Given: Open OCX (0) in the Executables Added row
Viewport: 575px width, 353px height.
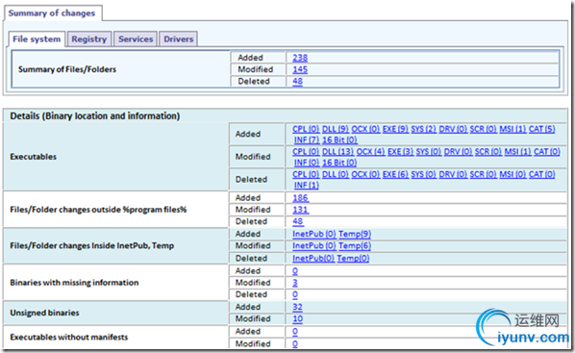Looking at the screenshot, I should (365, 129).
